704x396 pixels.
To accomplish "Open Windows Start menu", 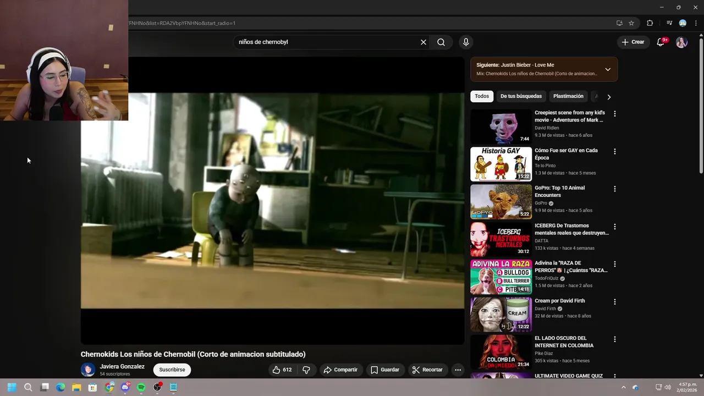I will tap(12, 387).
